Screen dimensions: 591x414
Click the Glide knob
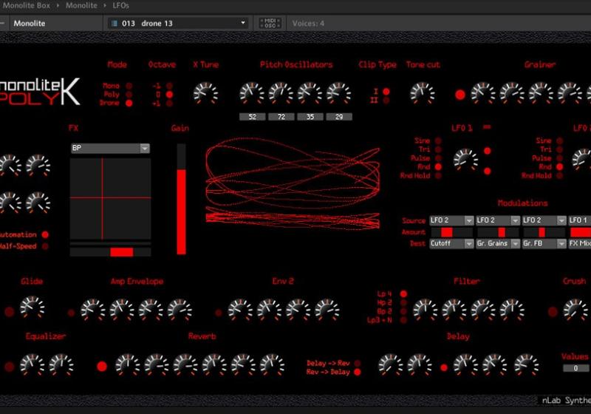pyautogui.click(x=32, y=307)
